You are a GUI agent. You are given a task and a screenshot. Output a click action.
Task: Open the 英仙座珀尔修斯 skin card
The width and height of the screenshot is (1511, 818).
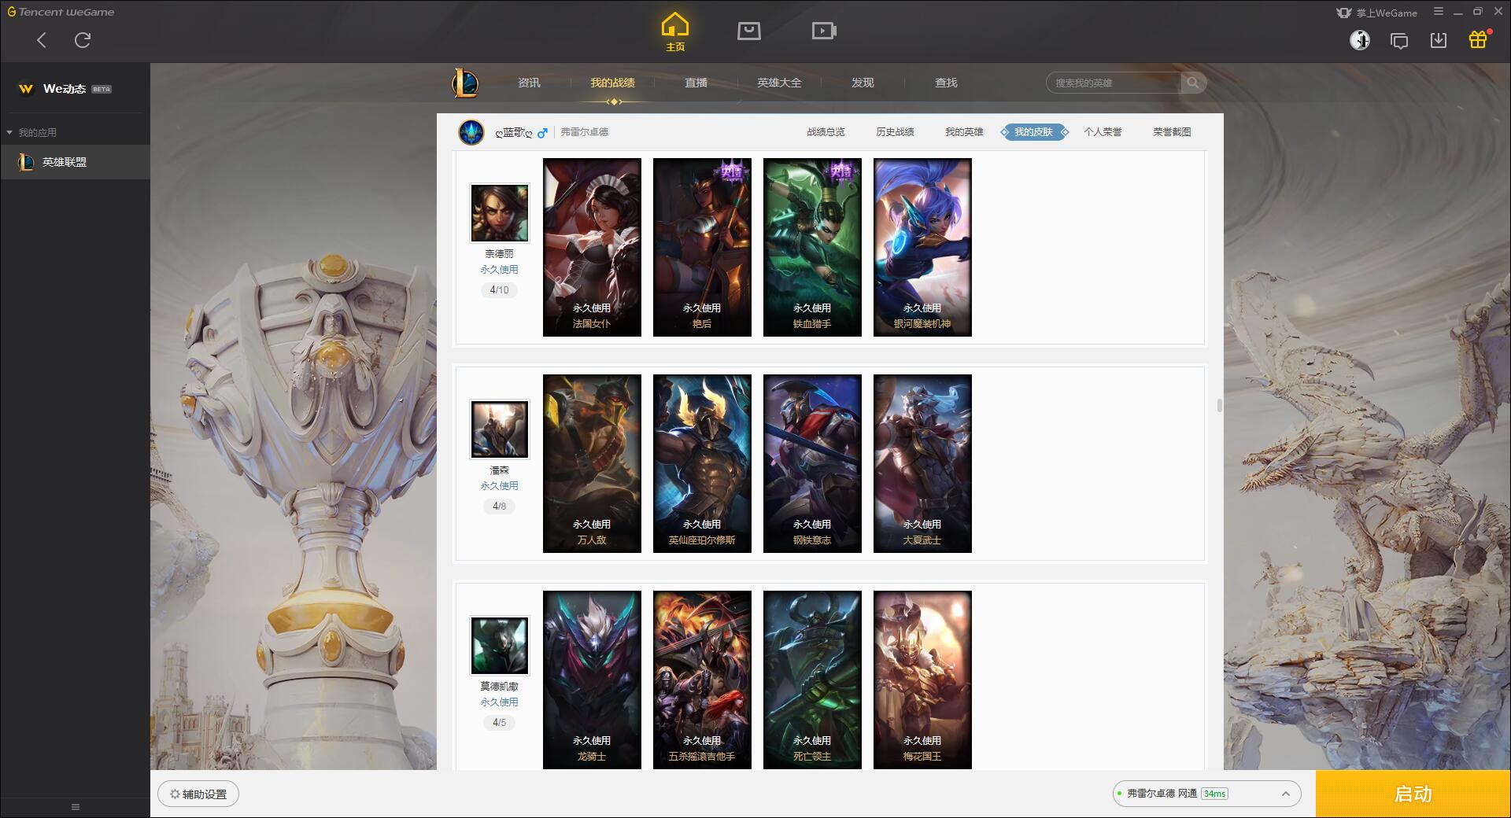(x=702, y=463)
